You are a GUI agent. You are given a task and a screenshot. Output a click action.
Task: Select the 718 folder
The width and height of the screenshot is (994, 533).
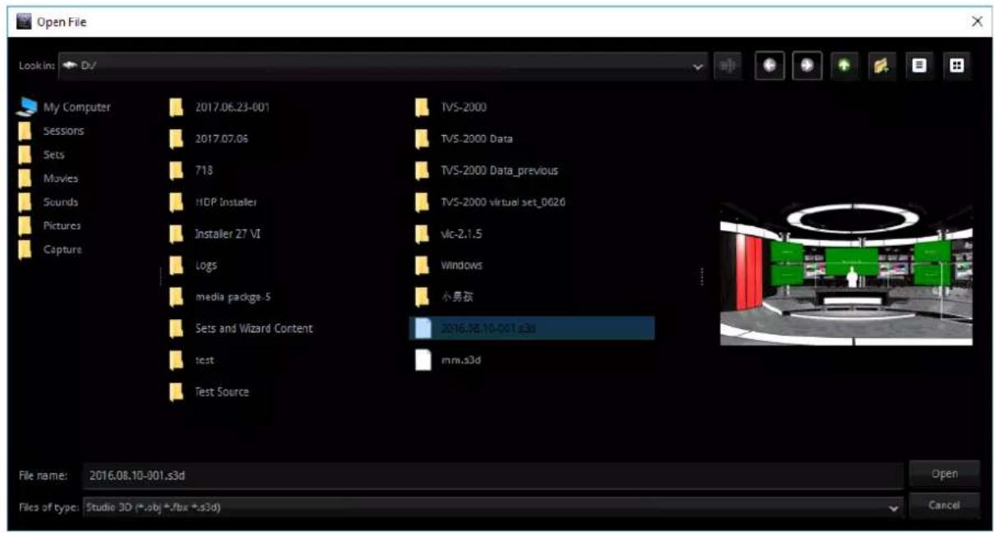click(191, 170)
